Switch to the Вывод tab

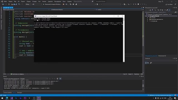[x=14, y=92]
